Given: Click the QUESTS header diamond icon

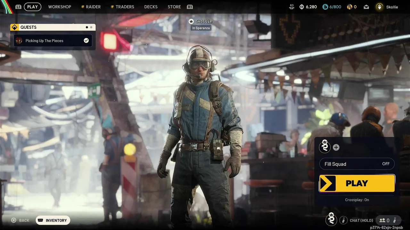Looking at the screenshot, I should click(14, 27).
